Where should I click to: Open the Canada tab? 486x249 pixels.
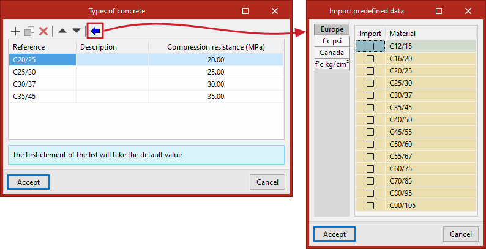pos(332,53)
